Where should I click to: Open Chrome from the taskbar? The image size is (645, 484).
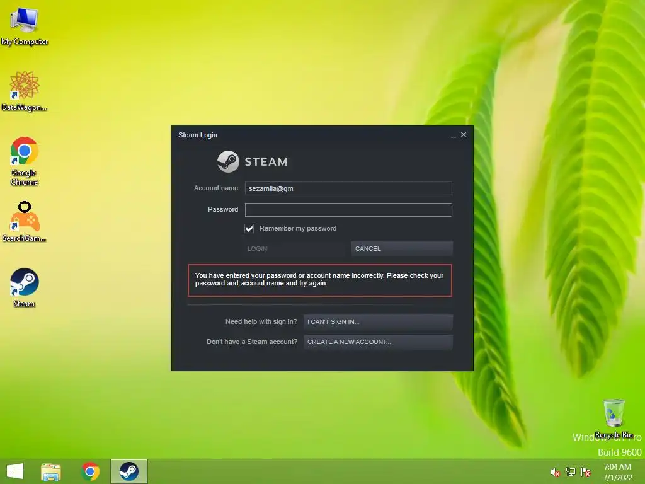(x=90, y=471)
